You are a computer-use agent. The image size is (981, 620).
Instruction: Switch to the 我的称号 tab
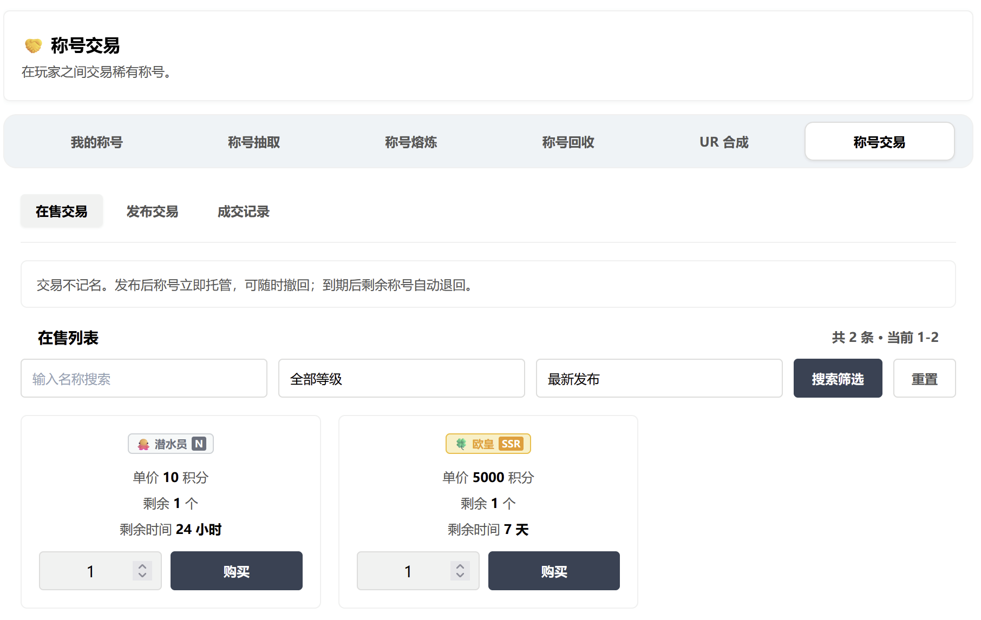[x=96, y=142]
